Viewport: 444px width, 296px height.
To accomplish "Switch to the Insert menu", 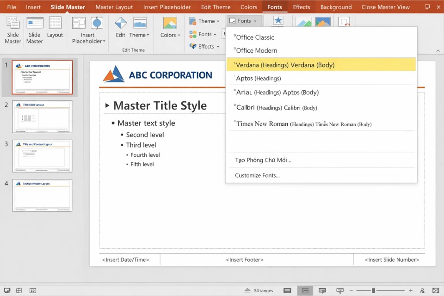I will tap(33, 7).
